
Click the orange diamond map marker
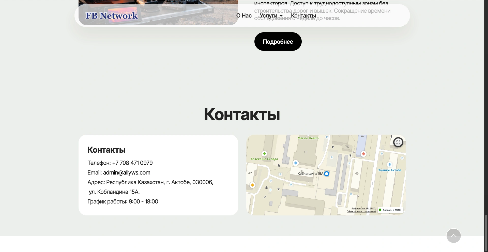pos(252,185)
